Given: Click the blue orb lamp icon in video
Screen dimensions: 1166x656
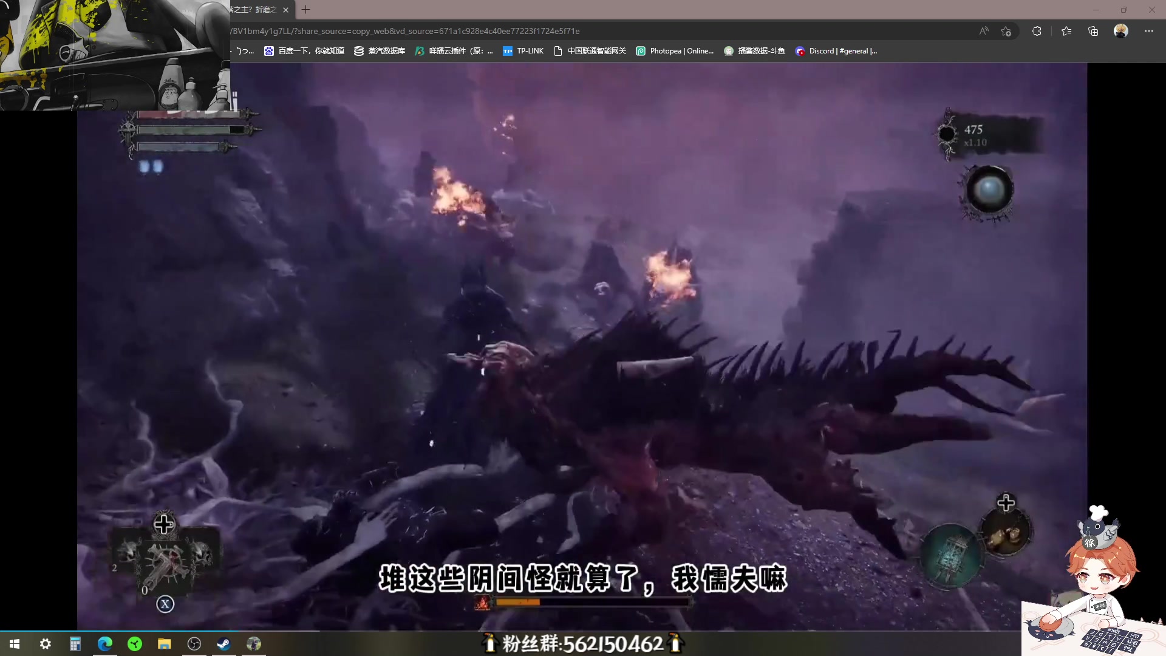Looking at the screenshot, I should pyautogui.click(x=989, y=190).
